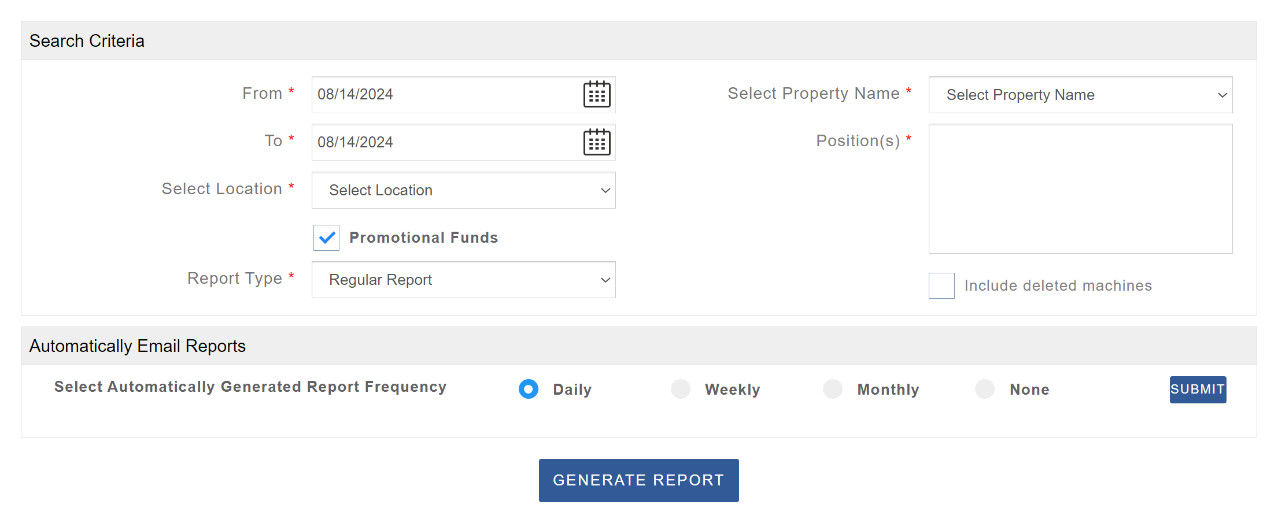The width and height of the screenshot is (1278, 523).
Task: Select the Monthly frequency radio button
Action: pyautogui.click(x=833, y=389)
